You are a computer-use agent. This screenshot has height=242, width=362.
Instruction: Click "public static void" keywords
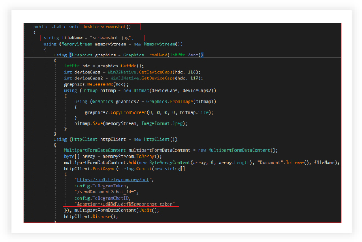click(56, 27)
